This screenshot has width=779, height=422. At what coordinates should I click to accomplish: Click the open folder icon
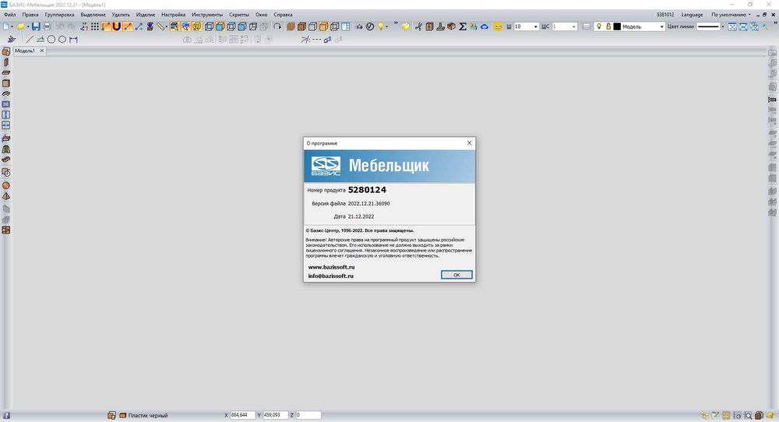click(x=21, y=26)
